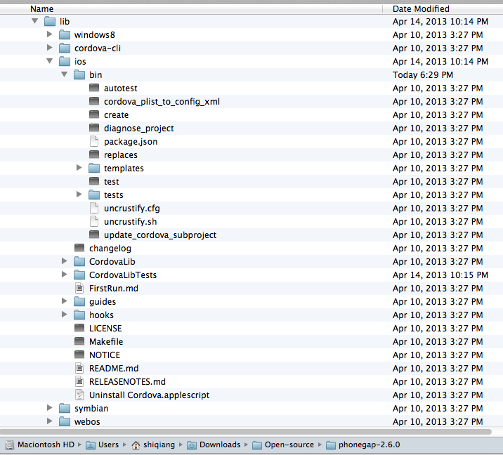
Task: Go to Open-source in the path bar
Action: point(283,444)
